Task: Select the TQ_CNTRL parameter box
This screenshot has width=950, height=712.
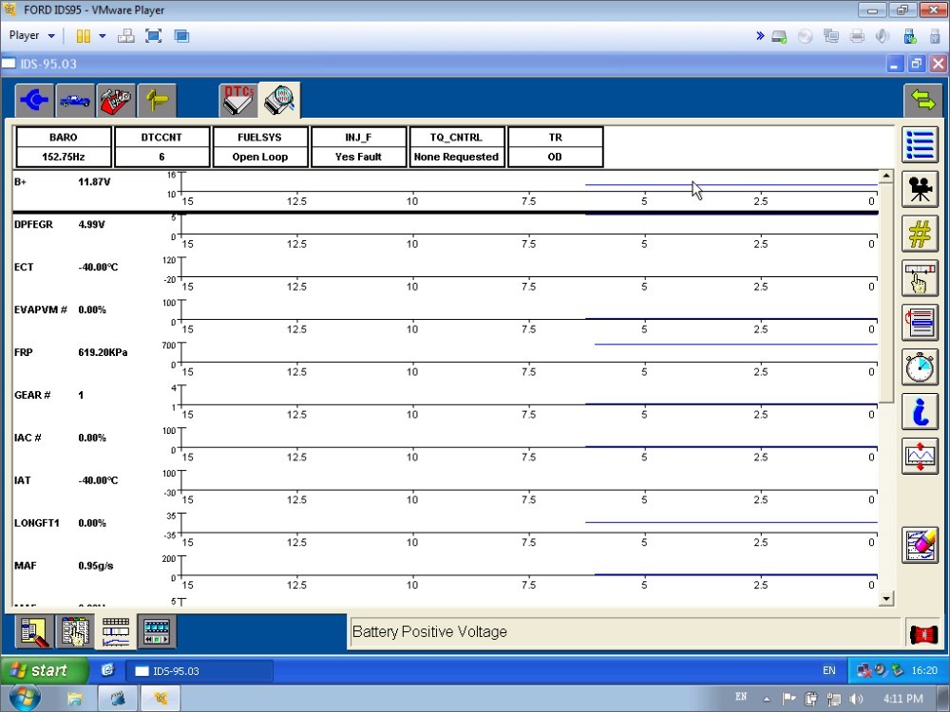Action: click(457, 147)
